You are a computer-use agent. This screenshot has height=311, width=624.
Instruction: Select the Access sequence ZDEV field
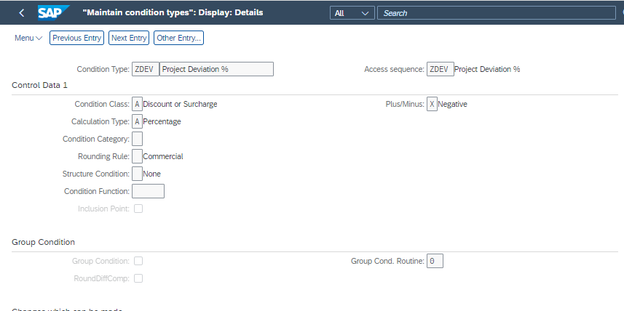click(440, 69)
